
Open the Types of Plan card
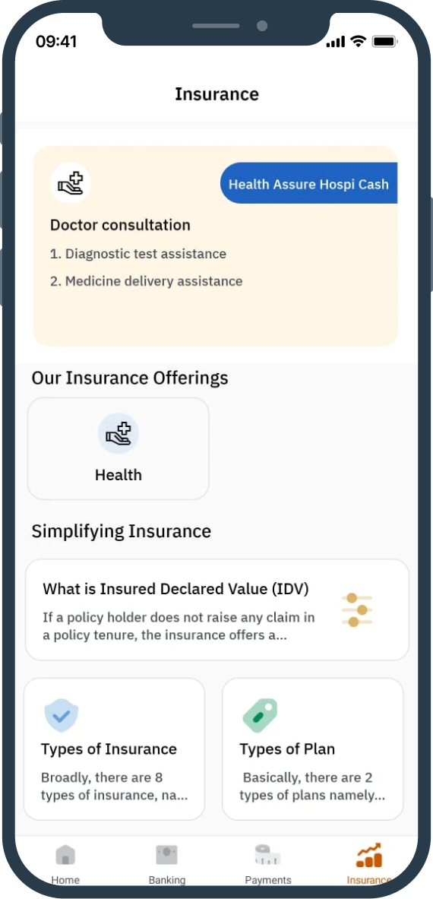pyautogui.click(x=313, y=749)
